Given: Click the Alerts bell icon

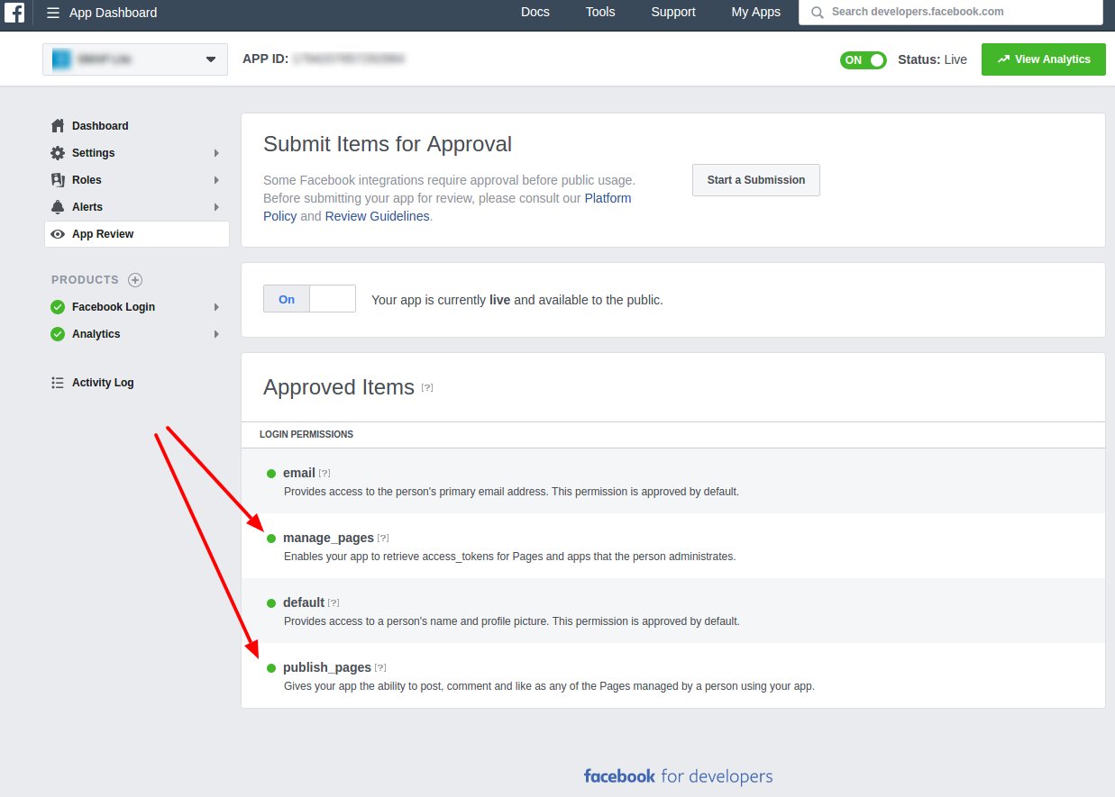Looking at the screenshot, I should point(58,207).
